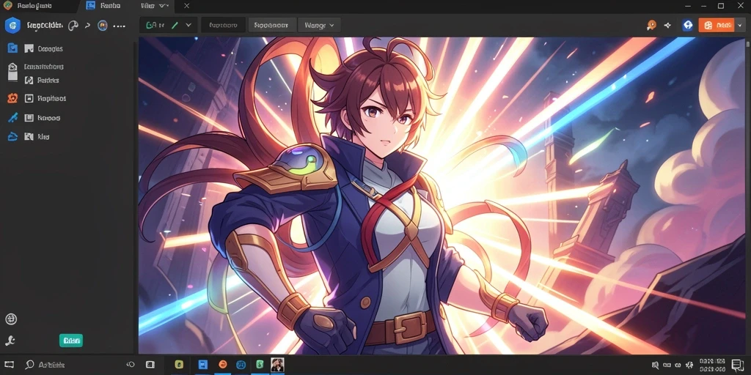
Task: Click the blue folder icon in sidebar
Action: point(13,48)
